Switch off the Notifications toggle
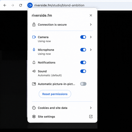 83,63
